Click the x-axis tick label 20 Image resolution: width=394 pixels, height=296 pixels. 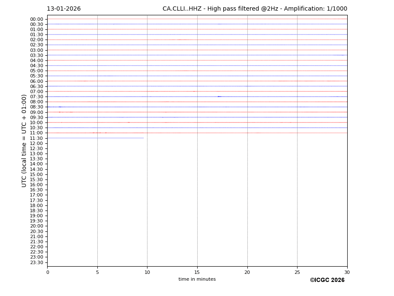[247, 272]
